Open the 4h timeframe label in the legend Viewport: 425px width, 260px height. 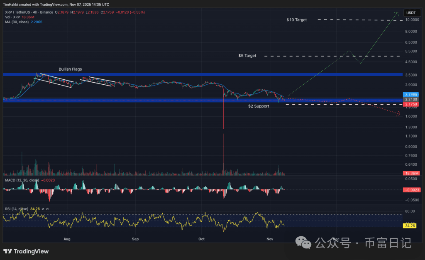35,12
